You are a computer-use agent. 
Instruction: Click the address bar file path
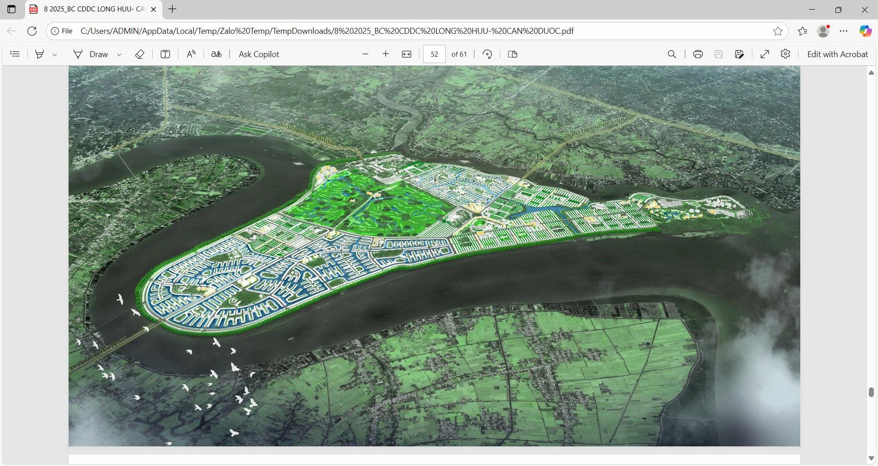coord(327,31)
